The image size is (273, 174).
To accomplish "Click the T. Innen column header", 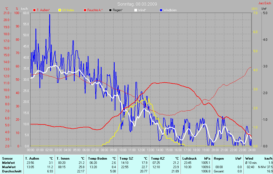I will [x=63, y=159].
